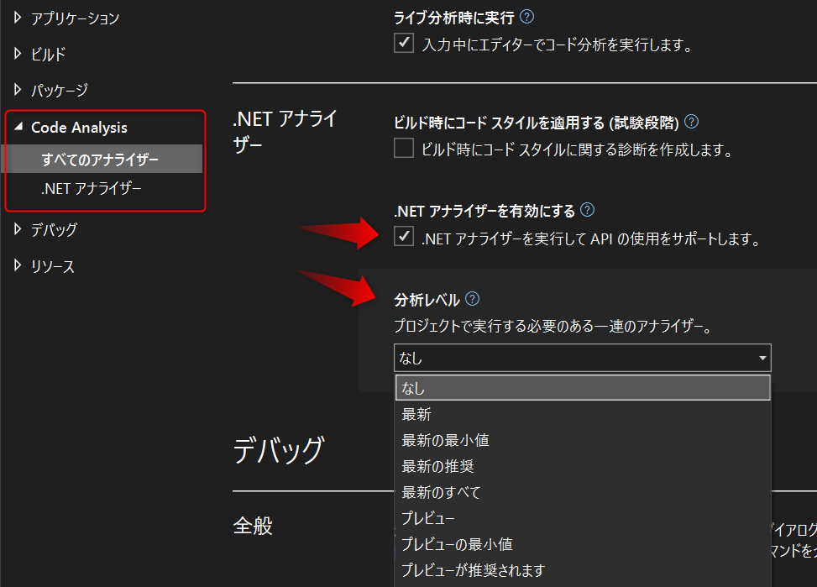Select すべてのアナライザー in sidebar
The width and height of the screenshot is (817, 587).
100,159
